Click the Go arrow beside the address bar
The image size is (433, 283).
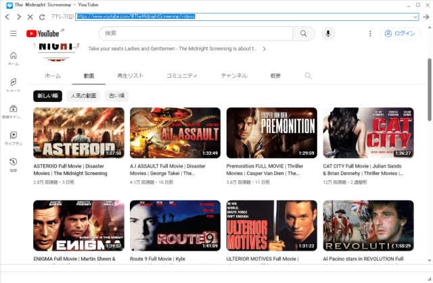coord(426,17)
